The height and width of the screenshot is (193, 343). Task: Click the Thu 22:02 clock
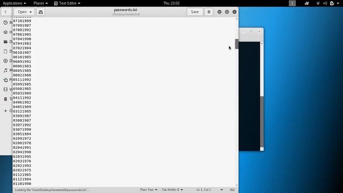coord(171,3)
